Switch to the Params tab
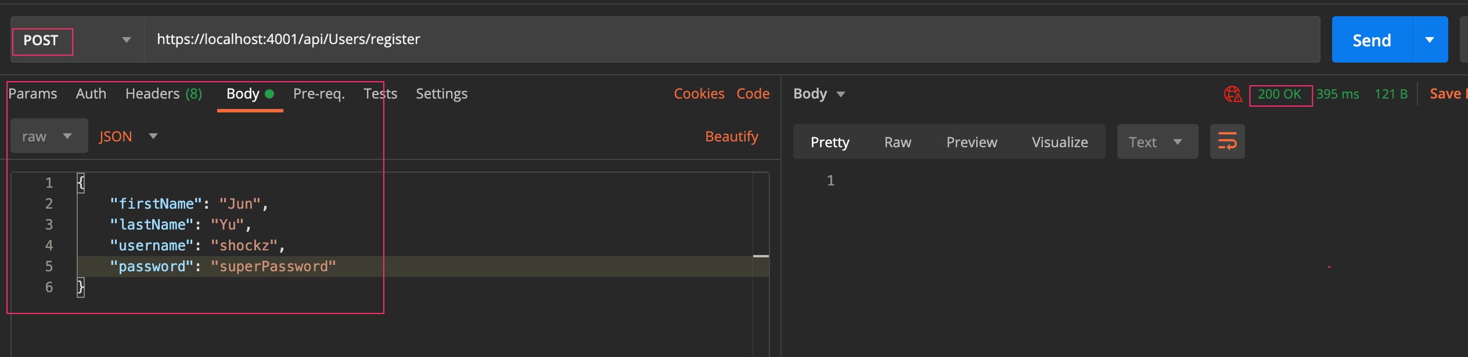Screen dimensions: 1468x357 33,94
